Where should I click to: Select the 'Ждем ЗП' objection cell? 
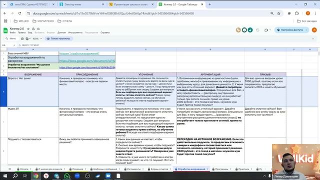[33, 122]
